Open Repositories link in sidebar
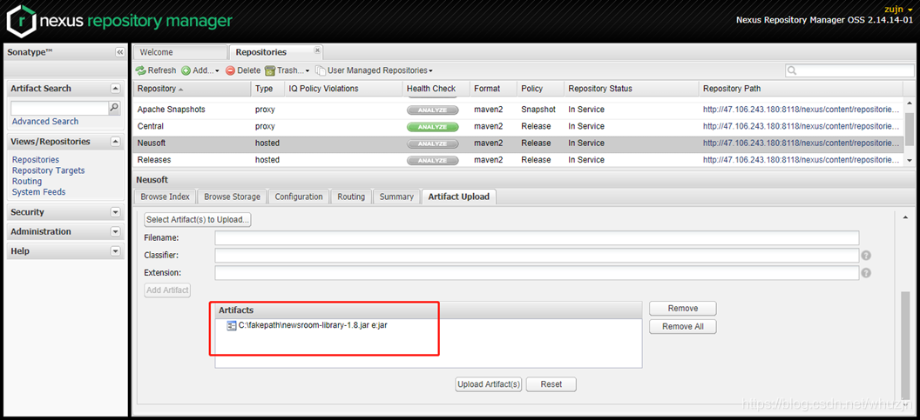This screenshot has height=420, width=920. click(36, 159)
